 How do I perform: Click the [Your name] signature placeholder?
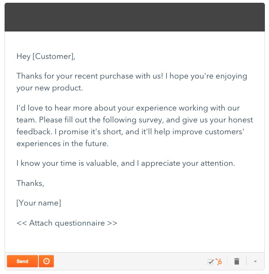[x=39, y=203]
